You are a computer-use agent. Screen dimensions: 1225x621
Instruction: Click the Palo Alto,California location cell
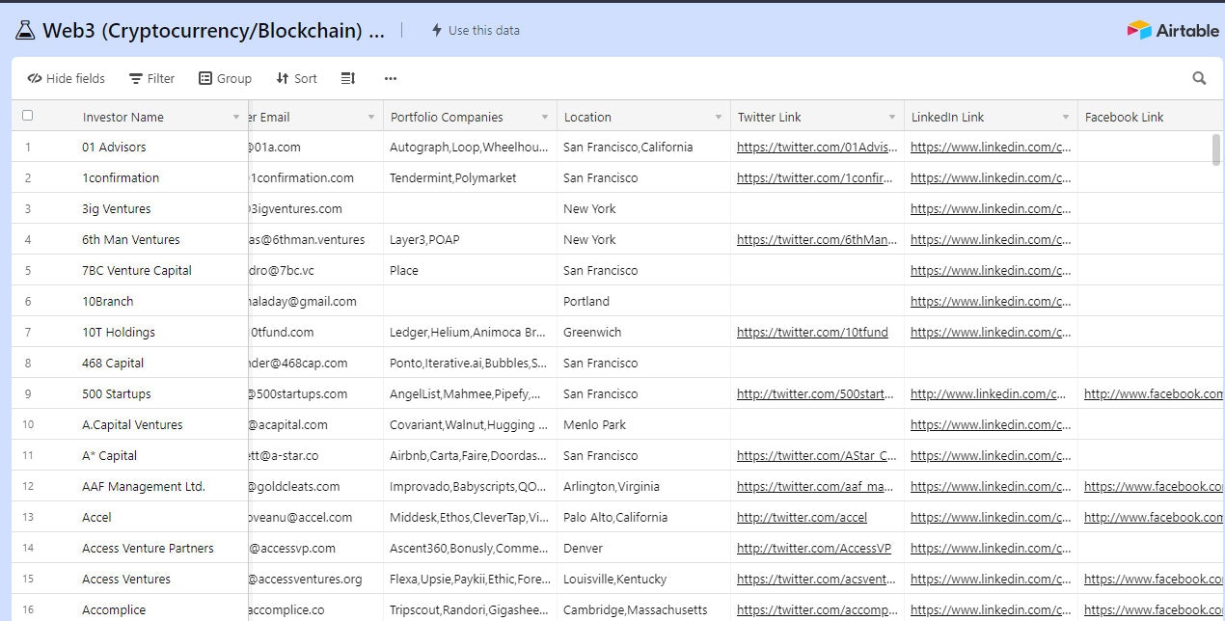coord(643,518)
